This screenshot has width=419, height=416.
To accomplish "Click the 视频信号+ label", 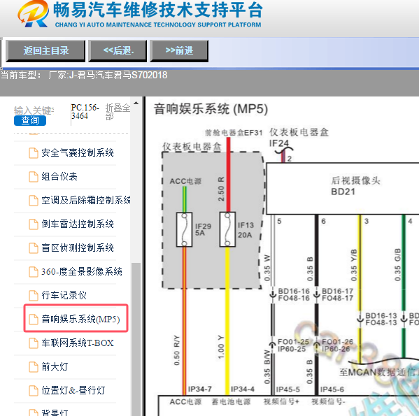I will pyautogui.click(x=281, y=401).
